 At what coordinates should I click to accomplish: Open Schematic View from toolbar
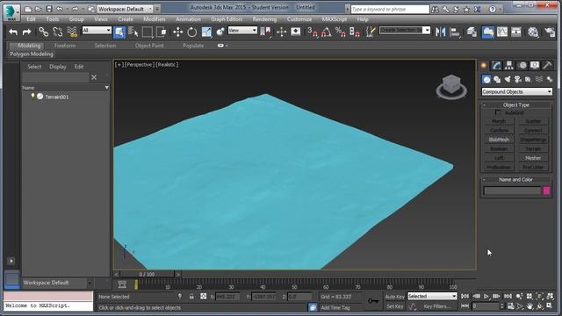(x=516, y=32)
